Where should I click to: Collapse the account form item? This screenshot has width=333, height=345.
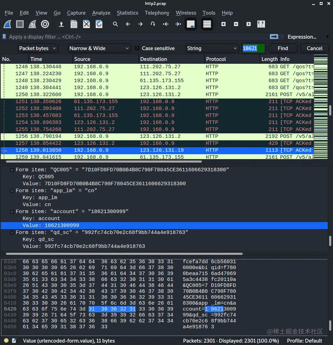12,212
